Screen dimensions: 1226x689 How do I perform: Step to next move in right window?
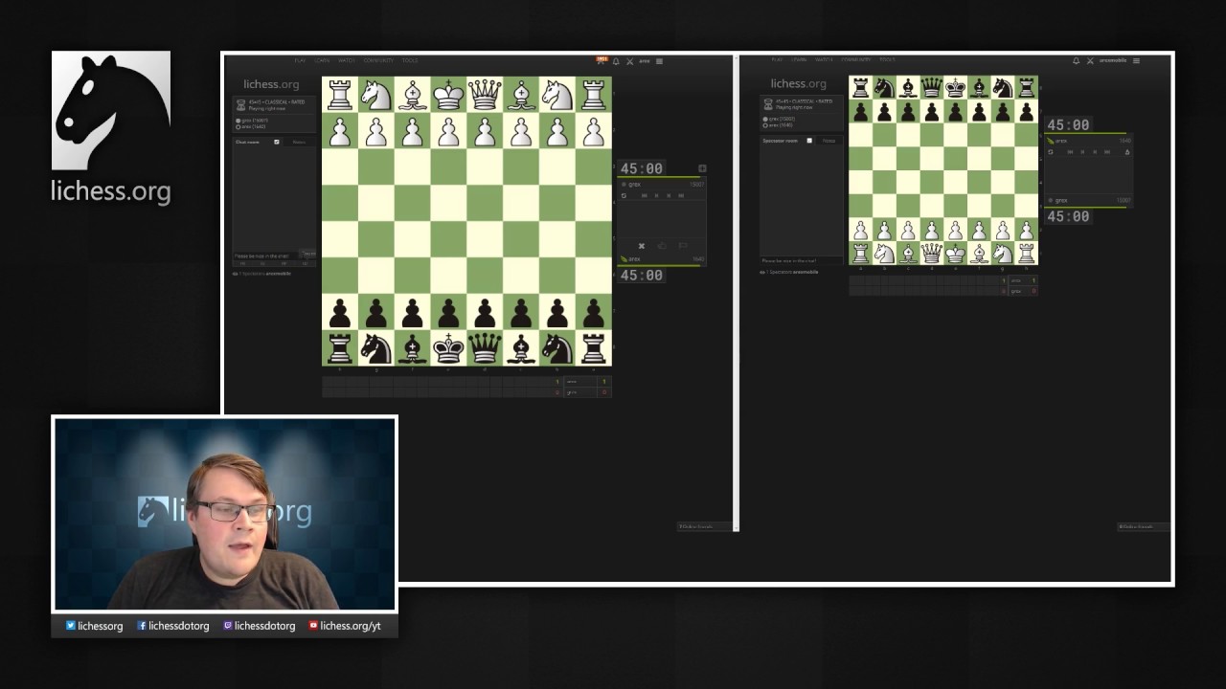point(1095,151)
